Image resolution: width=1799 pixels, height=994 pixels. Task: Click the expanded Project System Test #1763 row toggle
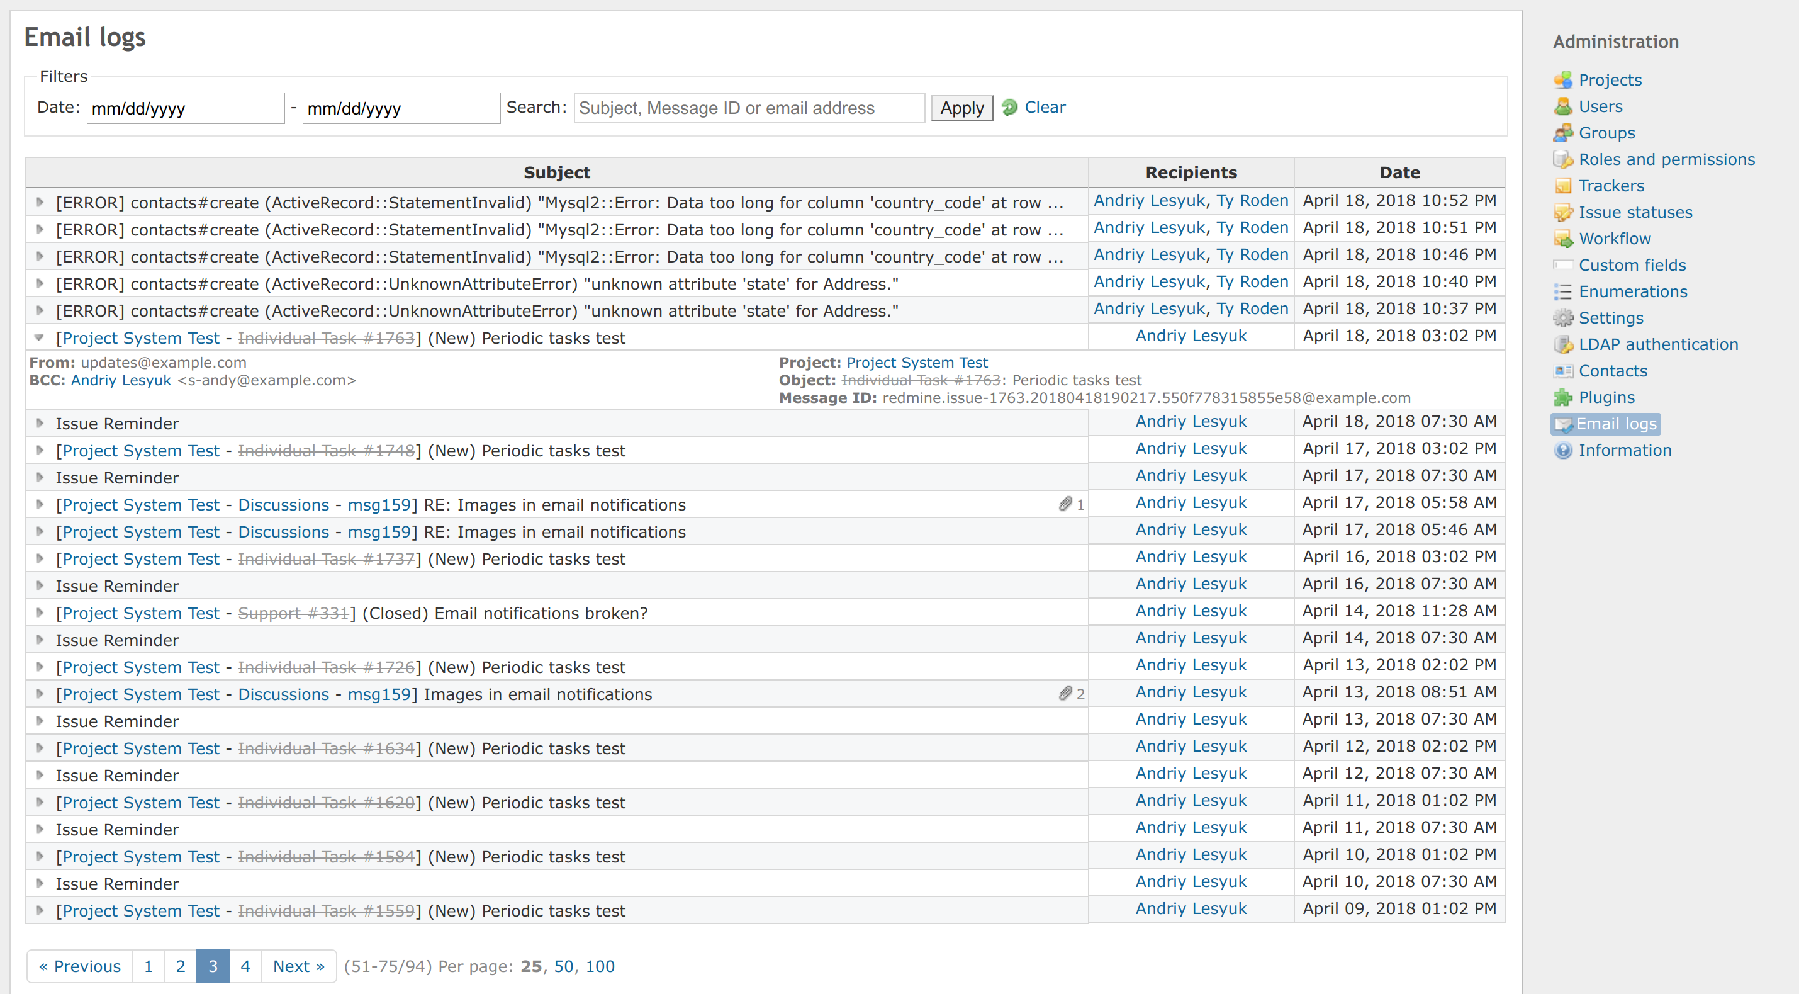point(39,337)
